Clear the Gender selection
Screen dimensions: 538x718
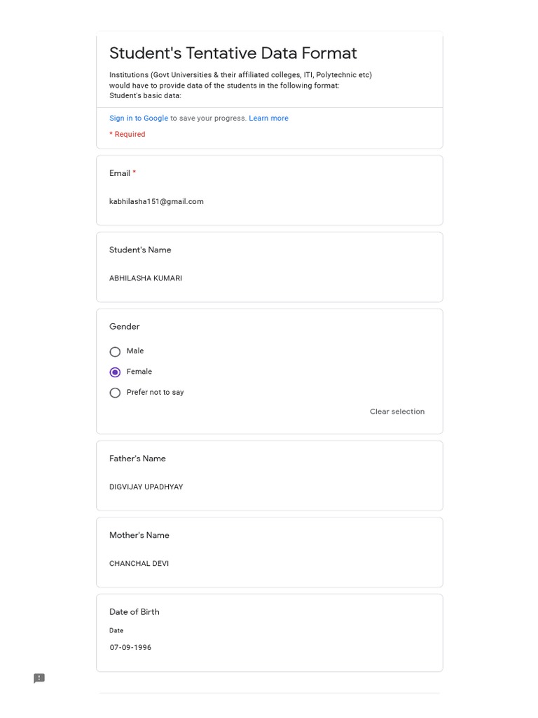(x=397, y=411)
